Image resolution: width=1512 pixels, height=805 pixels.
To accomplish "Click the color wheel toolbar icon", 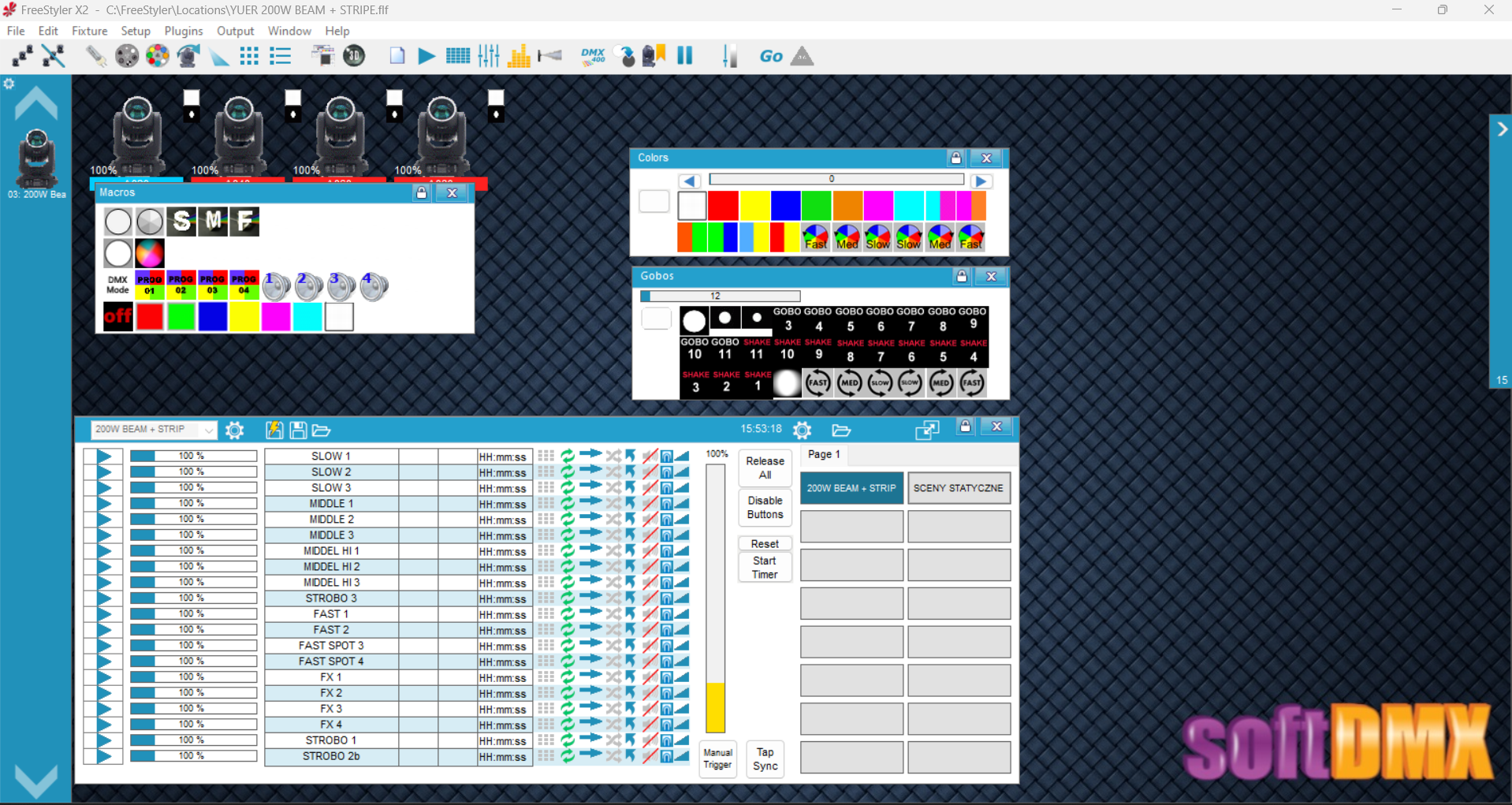I will pyautogui.click(x=158, y=56).
